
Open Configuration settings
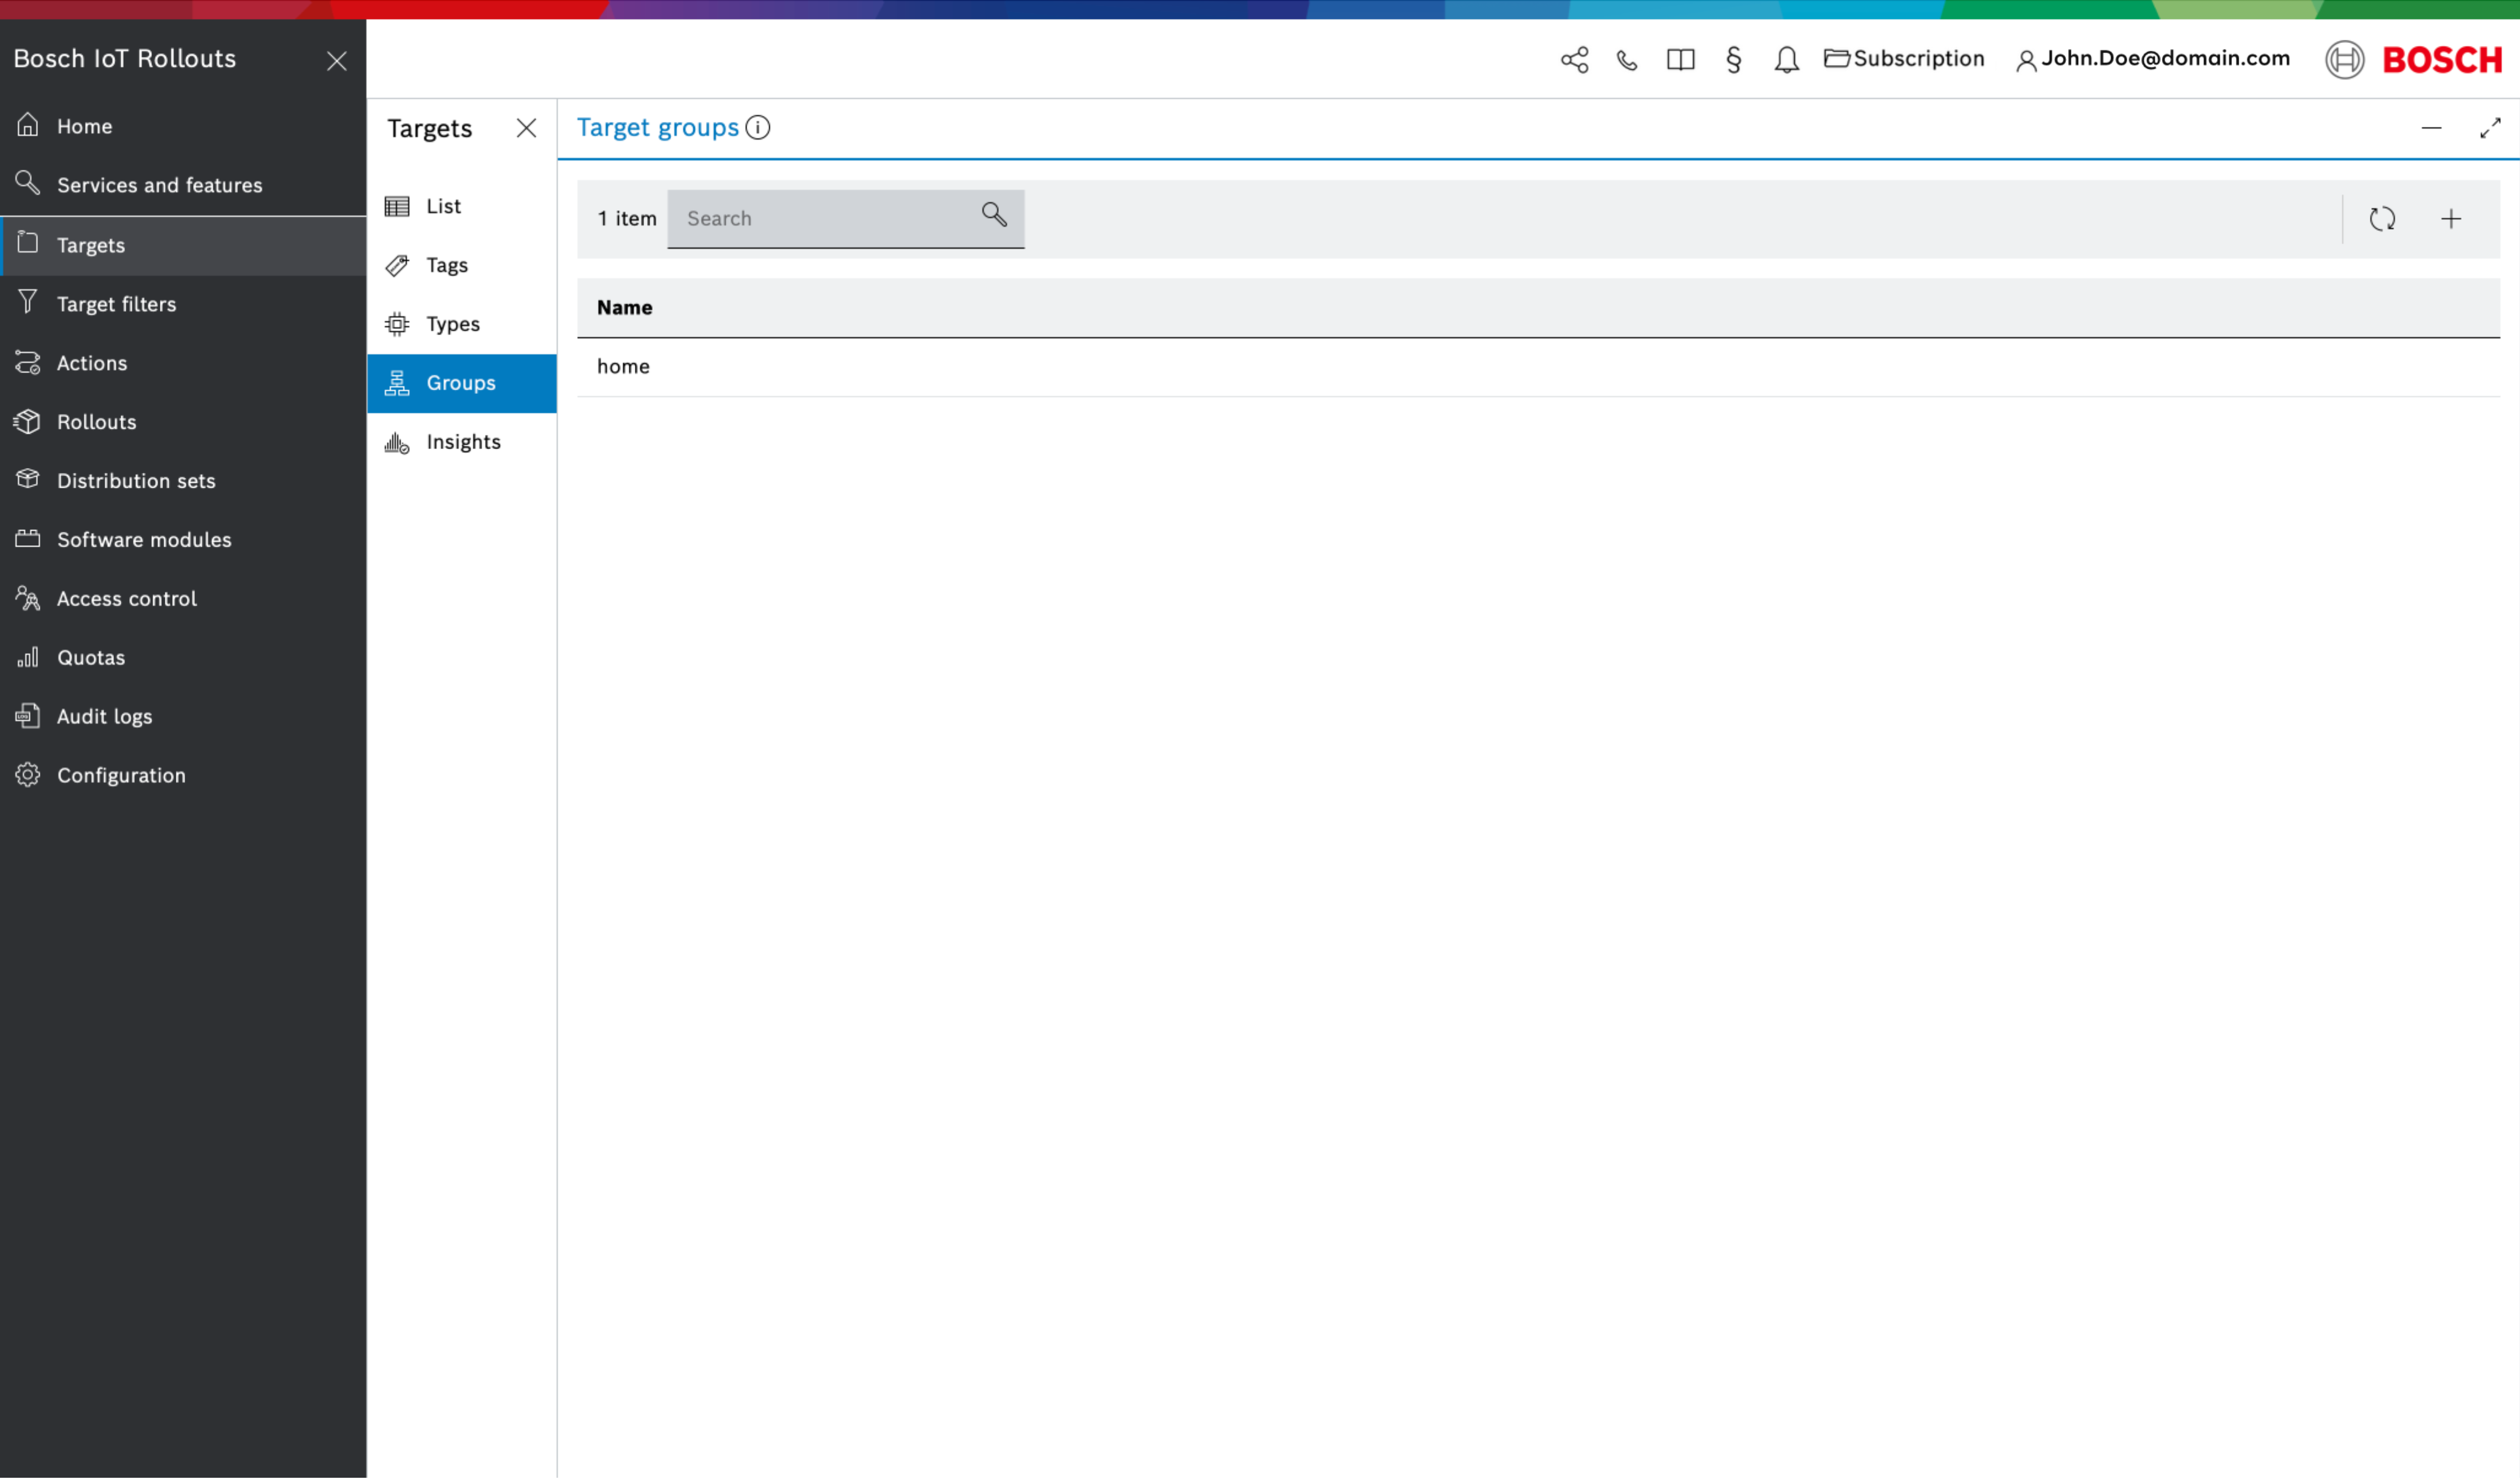click(183, 776)
